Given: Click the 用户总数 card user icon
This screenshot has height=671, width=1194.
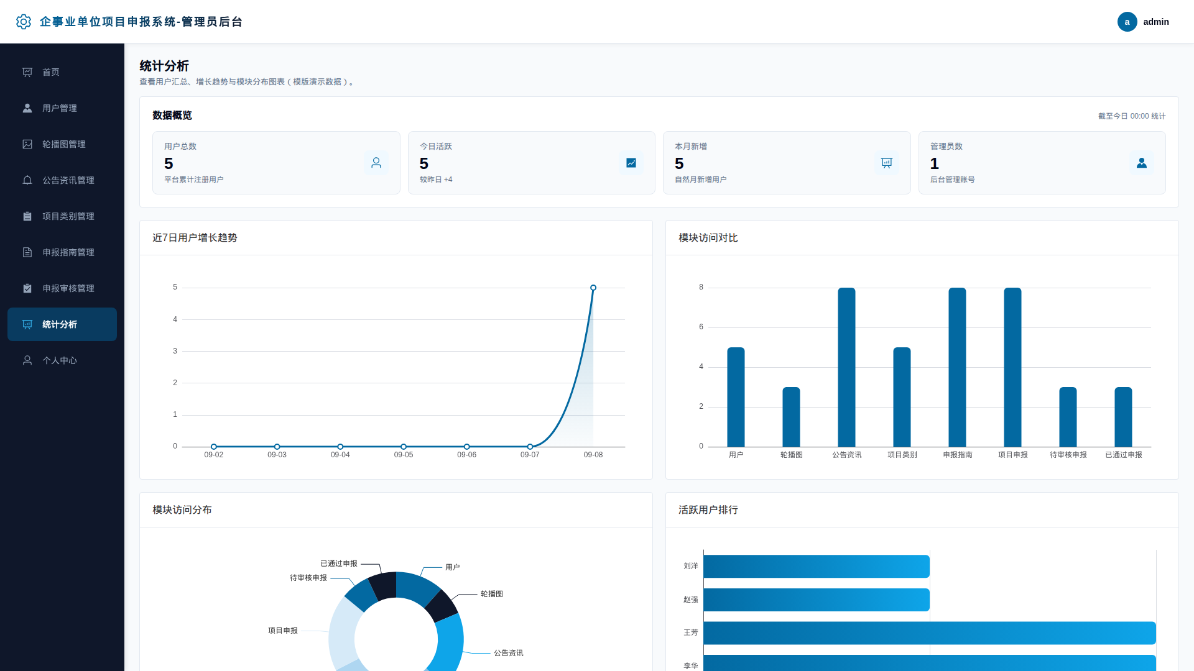Looking at the screenshot, I should (376, 163).
